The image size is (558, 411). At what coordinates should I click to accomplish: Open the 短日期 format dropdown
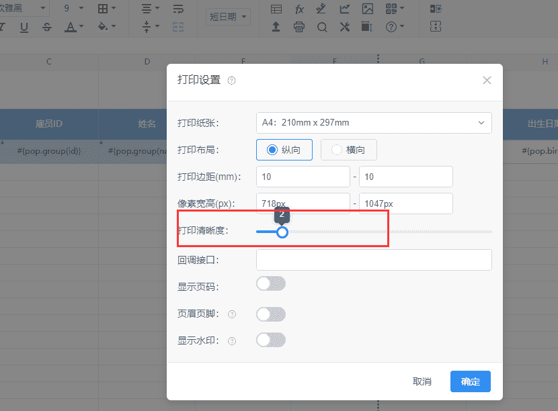pos(228,17)
